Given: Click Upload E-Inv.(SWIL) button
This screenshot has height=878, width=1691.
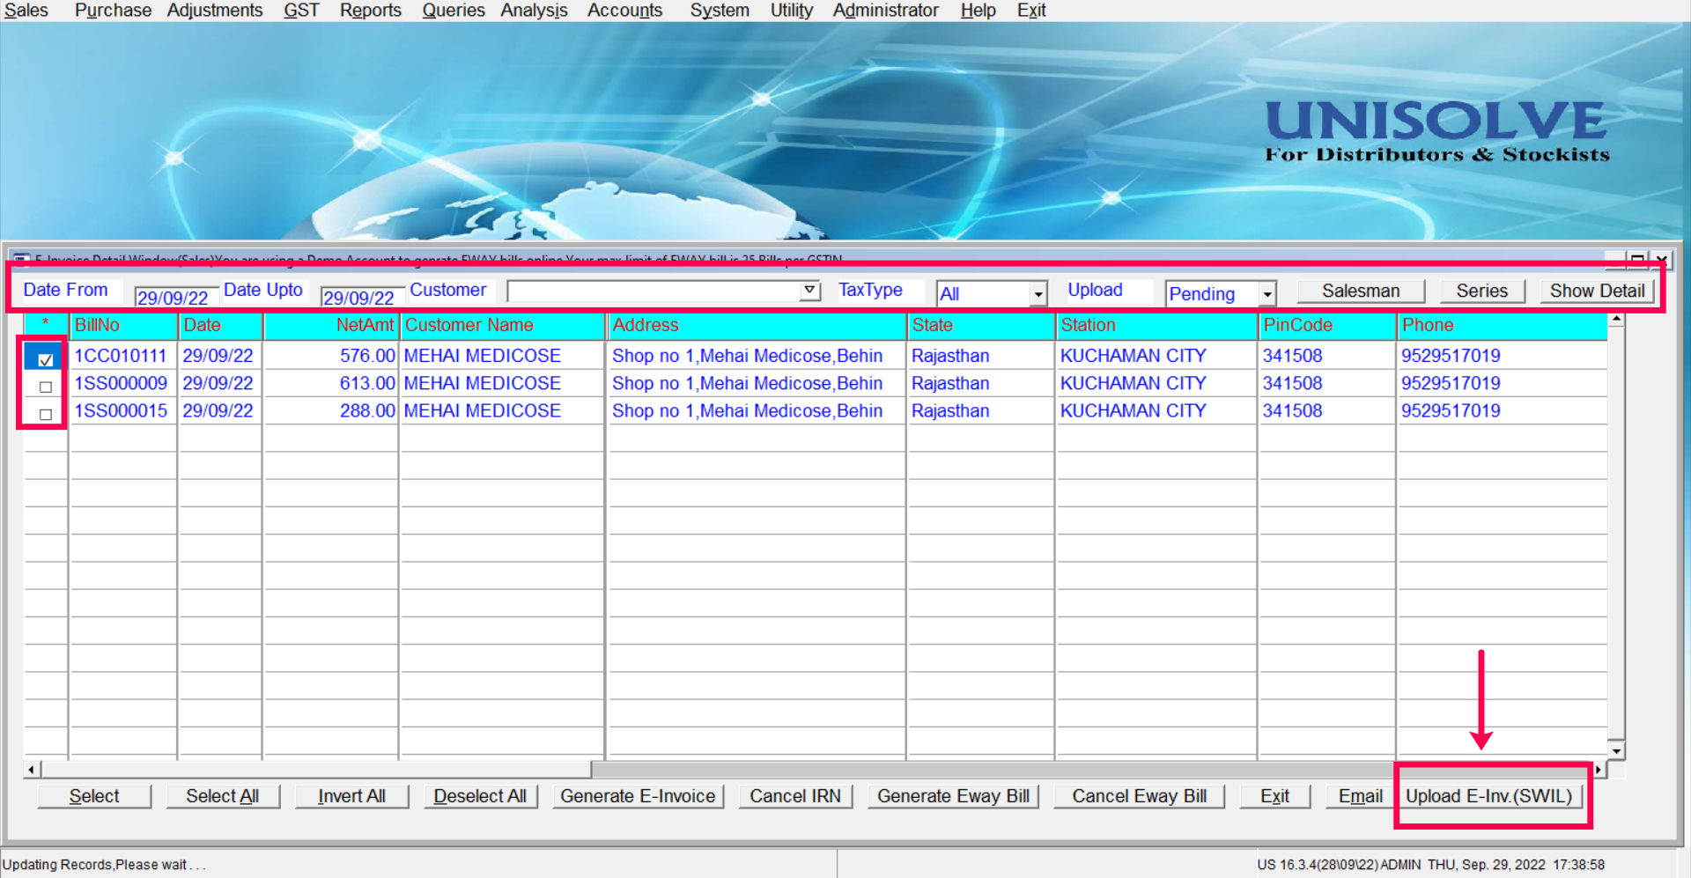Looking at the screenshot, I should (x=1489, y=796).
